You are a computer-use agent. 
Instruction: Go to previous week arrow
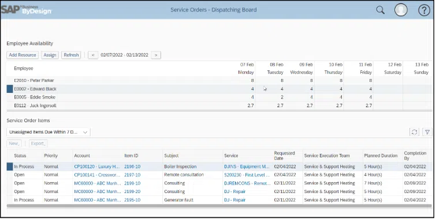click(93, 55)
